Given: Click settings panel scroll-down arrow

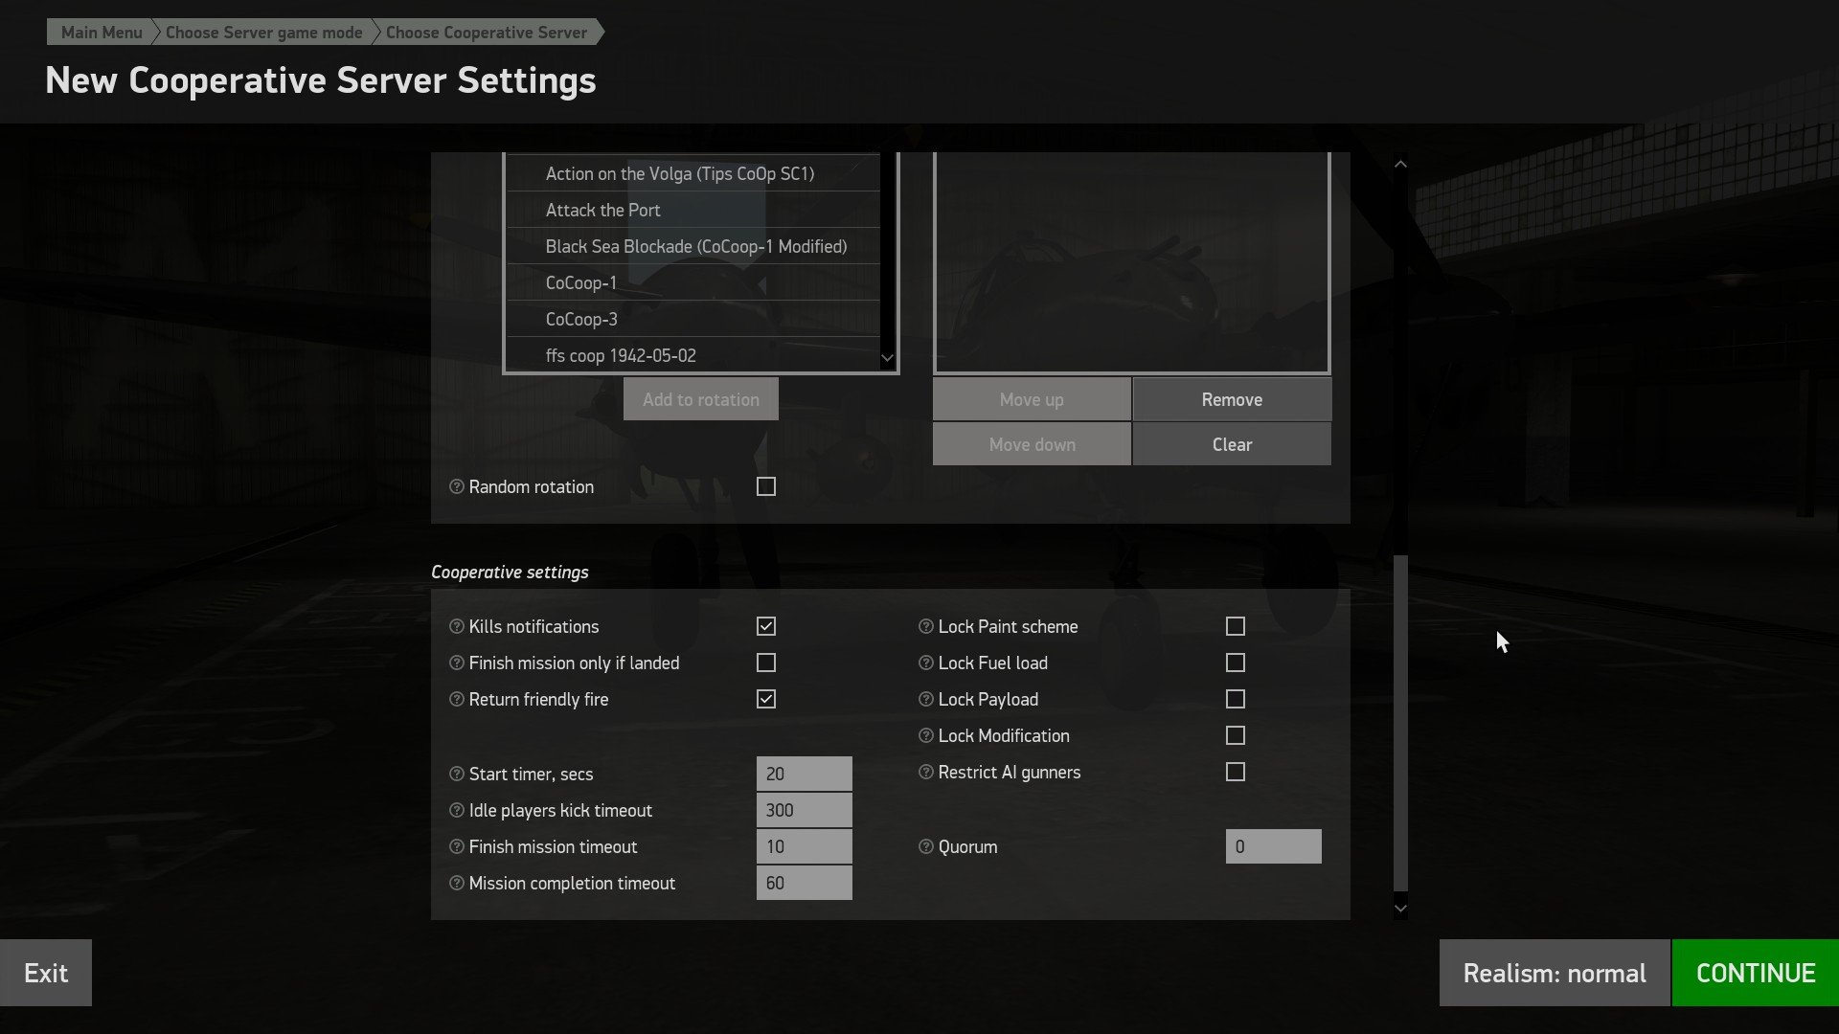Looking at the screenshot, I should coord(1400,908).
